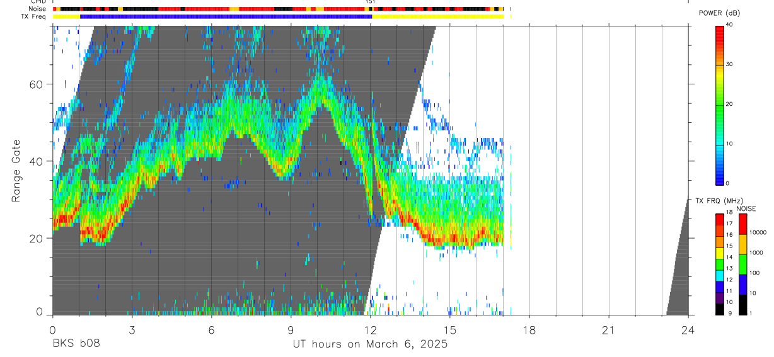Click the POWER (dB) colorbar title
Image resolution: width=774 pixels, height=357 pixels.
point(719,13)
